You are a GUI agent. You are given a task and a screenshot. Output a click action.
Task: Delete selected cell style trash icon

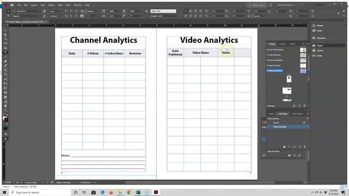[305, 147]
